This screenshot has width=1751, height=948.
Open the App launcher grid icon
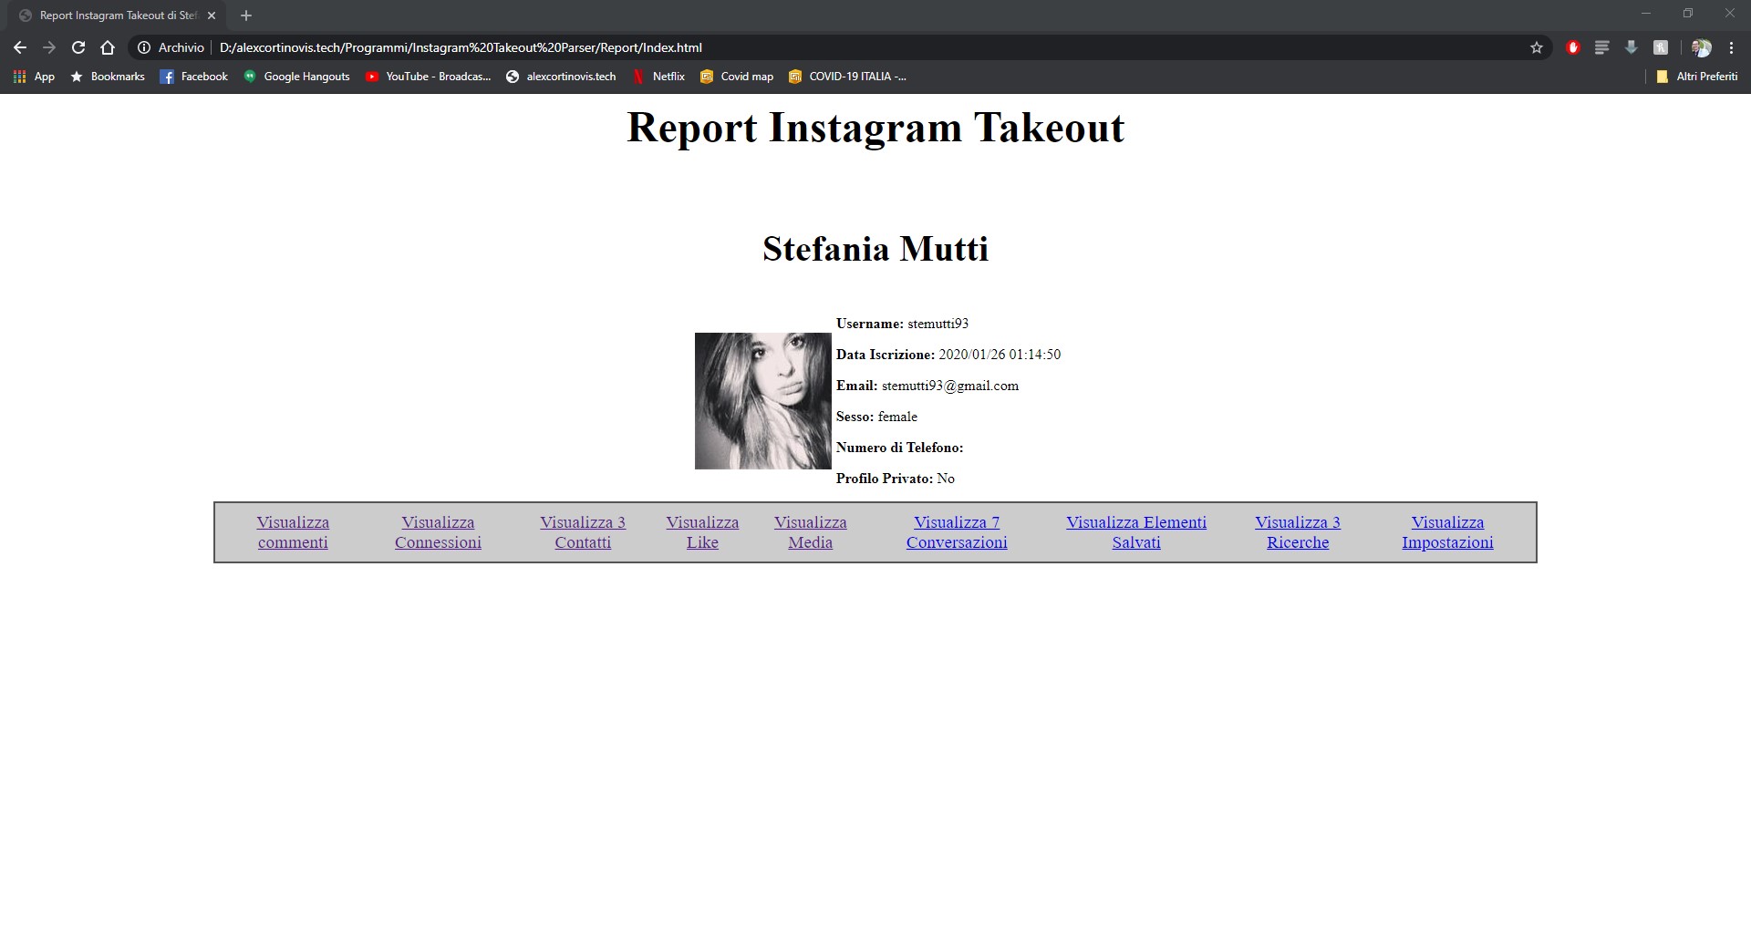(x=19, y=77)
